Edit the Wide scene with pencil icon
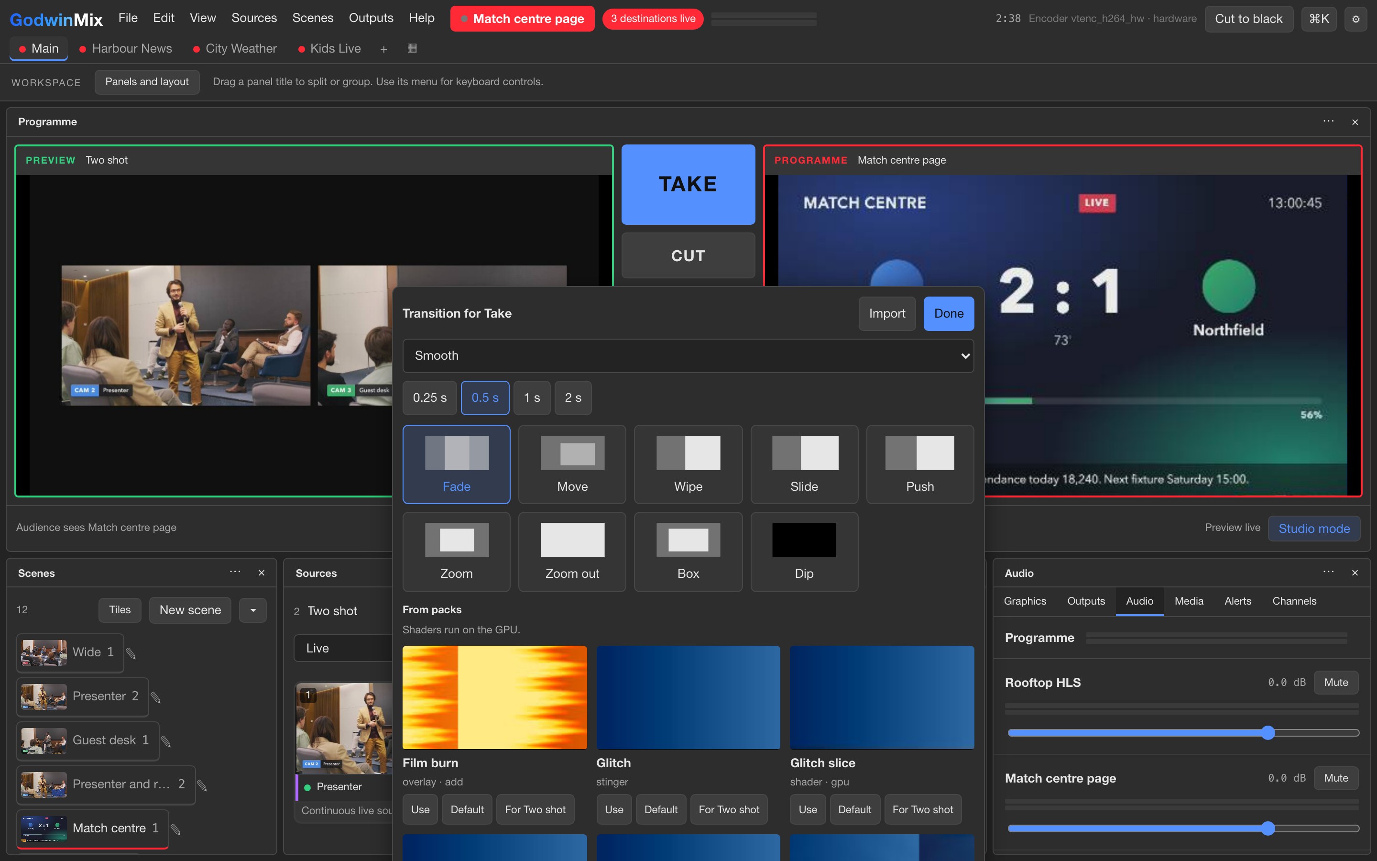This screenshot has width=1377, height=861. point(131,653)
